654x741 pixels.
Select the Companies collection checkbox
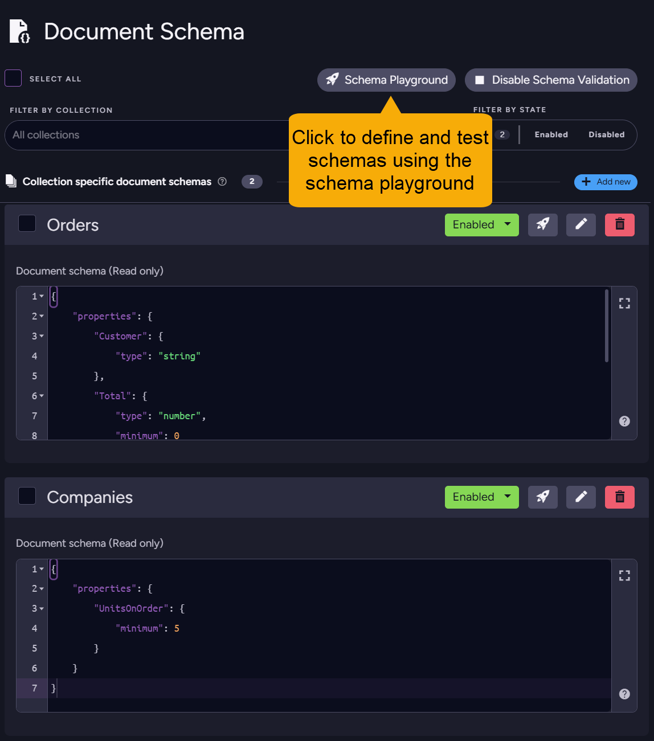point(27,496)
